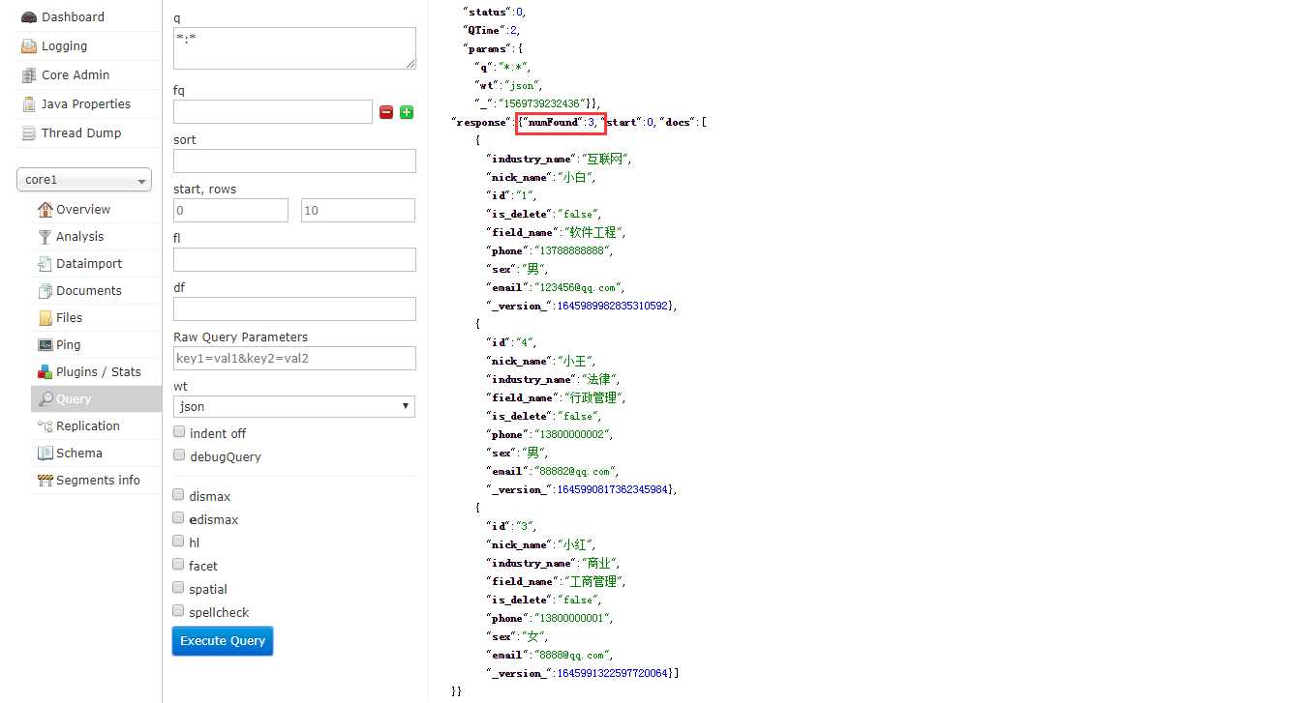1307x703 pixels.
Task: Open the Thread Dump menu item
Action: point(81,133)
